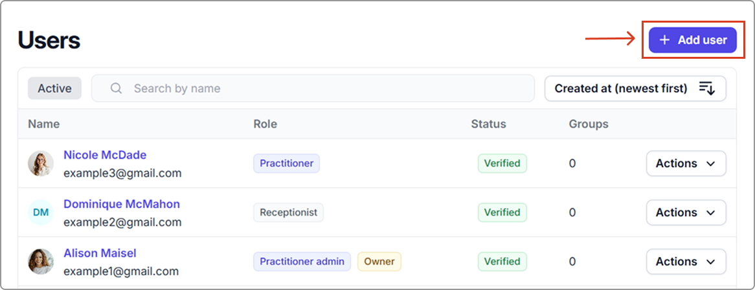Viewport: 755px width, 290px height.
Task: Expand Actions menu for Nicole McDade
Action: (686, 163)
